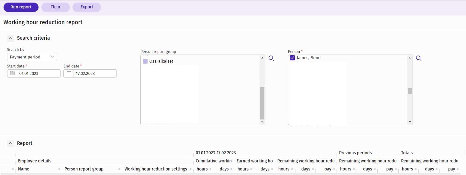Open the End date calendar picker icon

69,73
